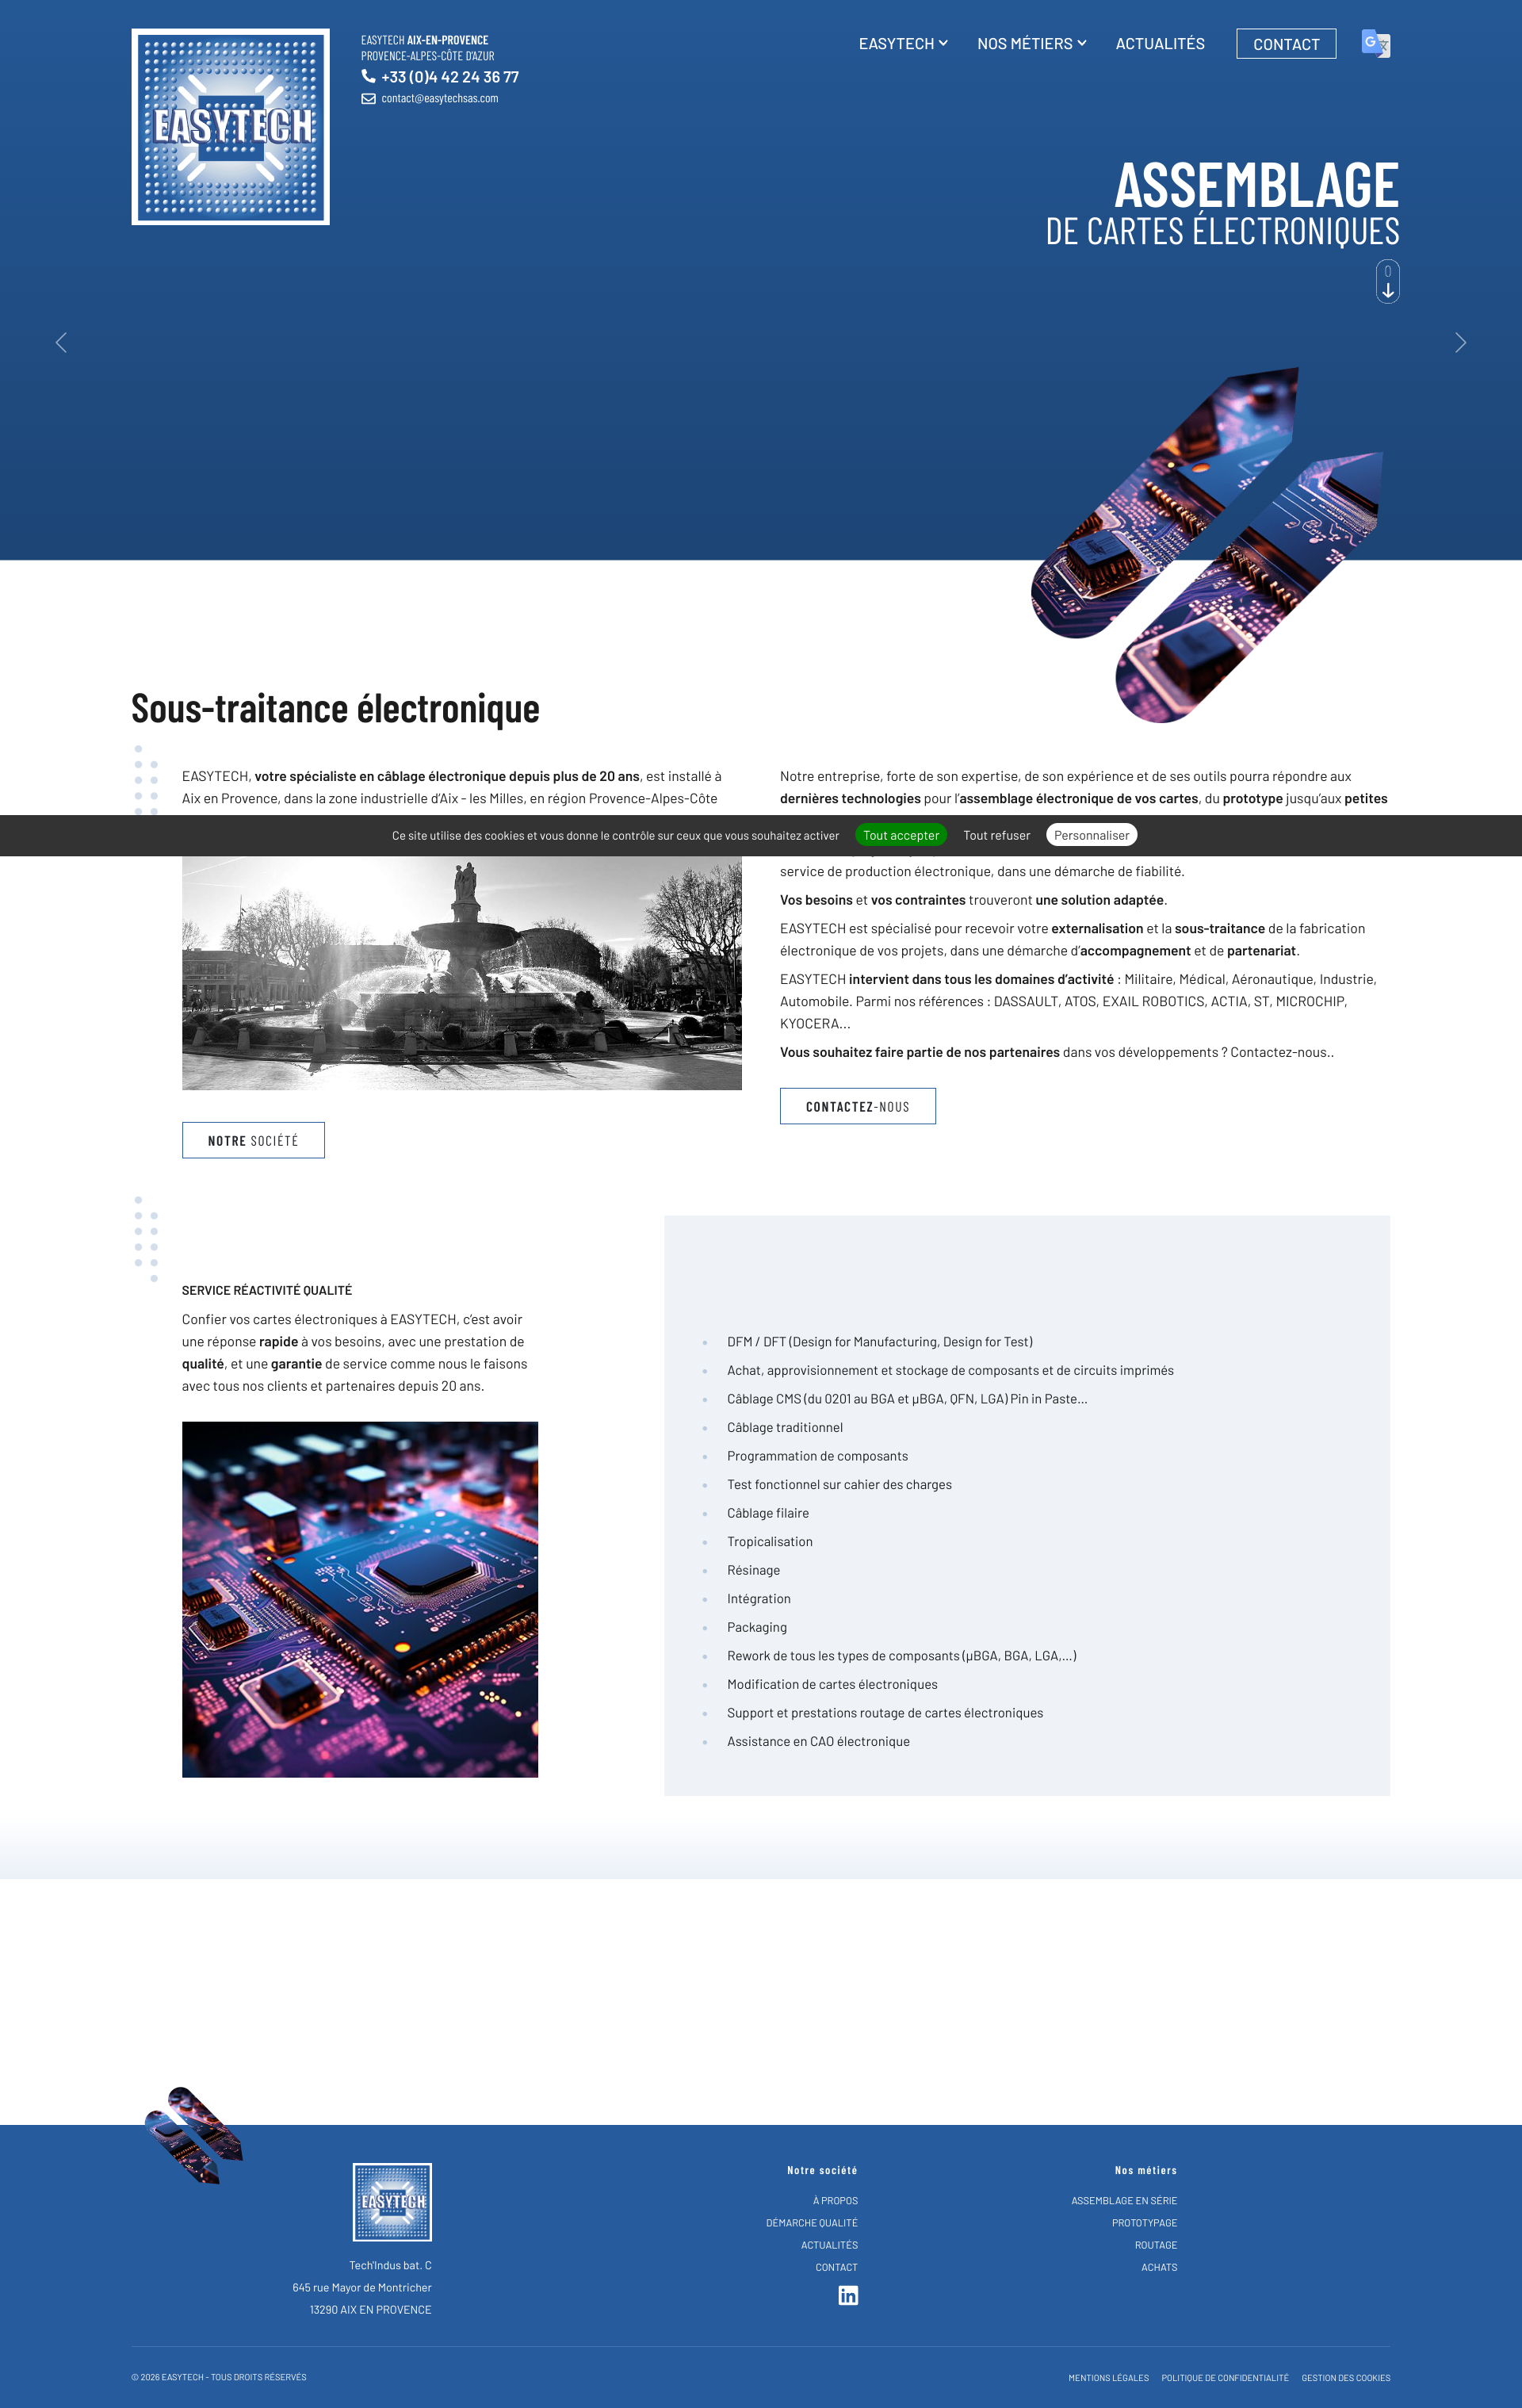
Task: Click the purple circuit board chip image
Action: [x=360, y=1599]
